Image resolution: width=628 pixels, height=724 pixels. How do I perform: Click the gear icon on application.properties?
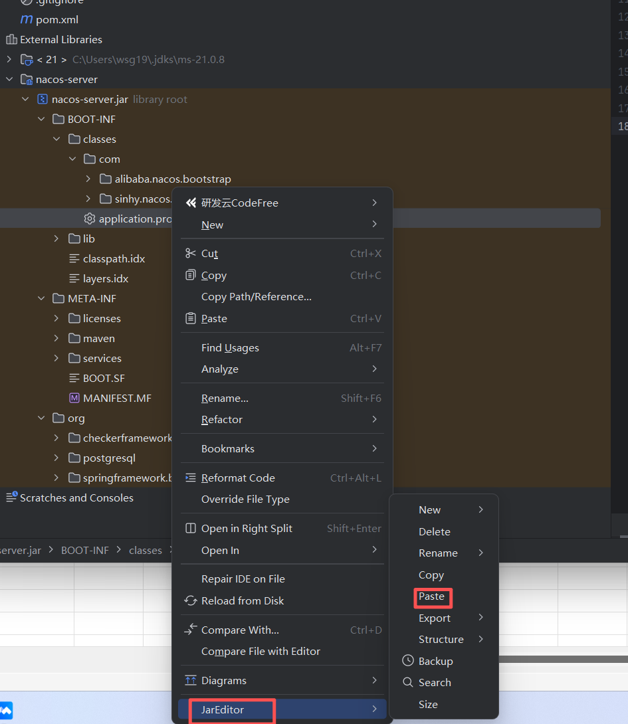[x=89, y=218]
